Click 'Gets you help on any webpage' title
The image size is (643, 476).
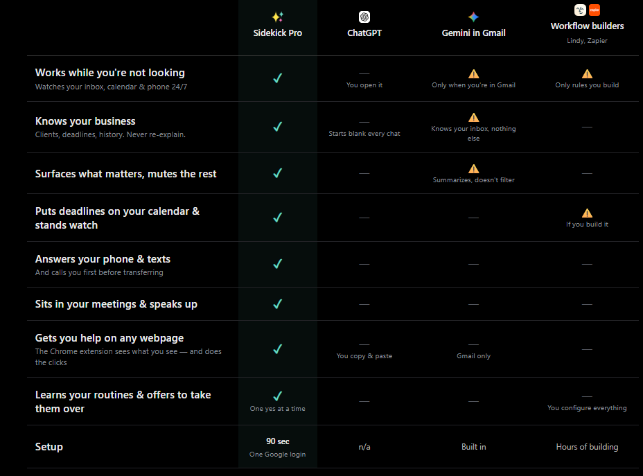click(109, 338)
